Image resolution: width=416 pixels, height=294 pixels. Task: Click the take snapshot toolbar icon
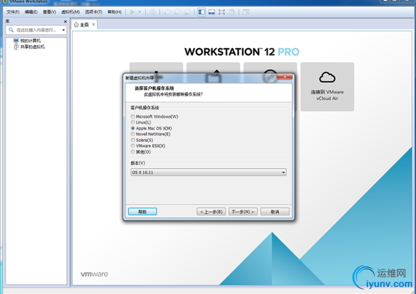pyautogui.click(x=167, y=12)
